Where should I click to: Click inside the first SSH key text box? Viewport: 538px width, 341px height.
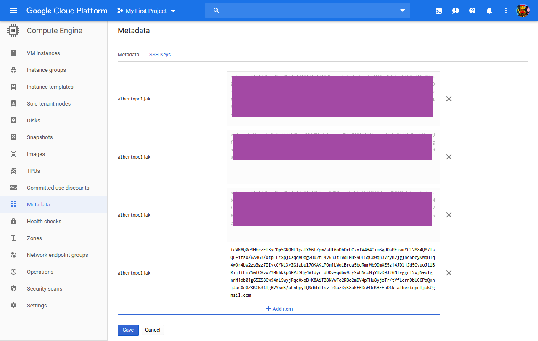334,99
